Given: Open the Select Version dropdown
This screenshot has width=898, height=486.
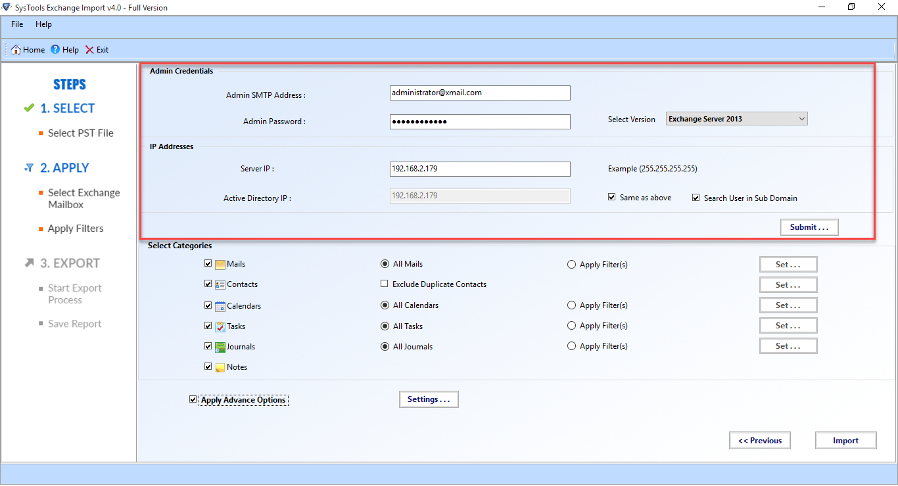Looking at the screenshot, I should point(737,119).
